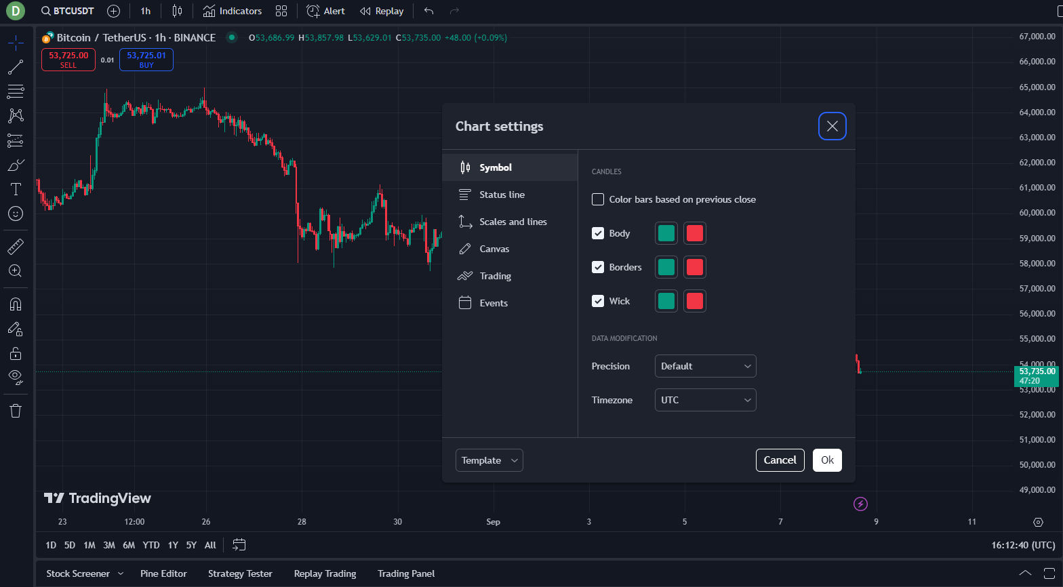Screen dimensions: 1063x587
Task: Select the ruler measure tool
Action: point(16,246)
